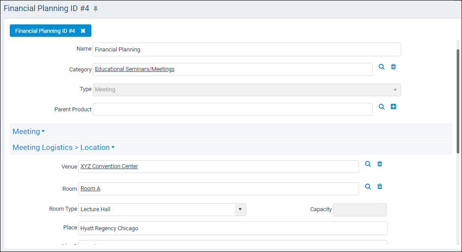
Task: Click the Room Type label
Action: pos(63,209)
